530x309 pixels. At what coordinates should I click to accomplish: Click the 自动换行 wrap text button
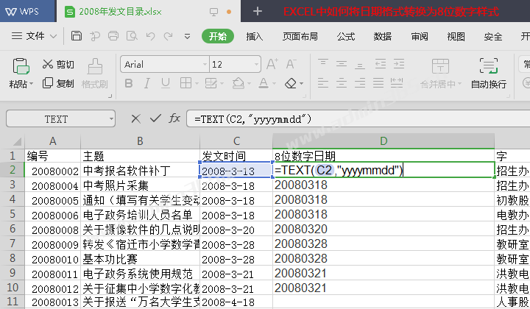click(489, 74)
